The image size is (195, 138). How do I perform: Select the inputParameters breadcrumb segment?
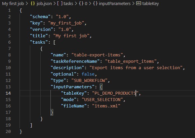tap(115, 3)
